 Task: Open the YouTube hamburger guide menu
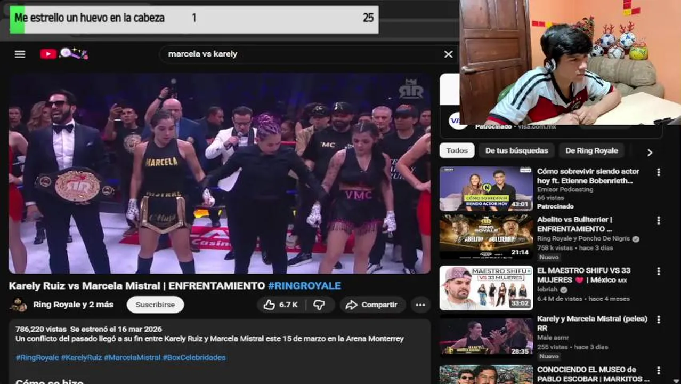(20, 54)
